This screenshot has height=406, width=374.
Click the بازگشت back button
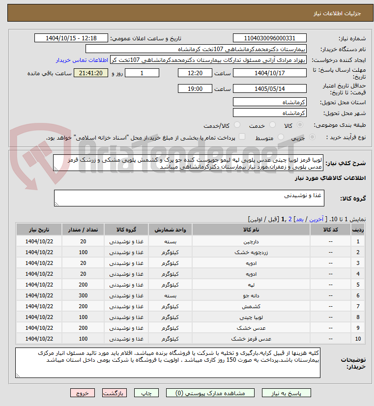(115, 393)
